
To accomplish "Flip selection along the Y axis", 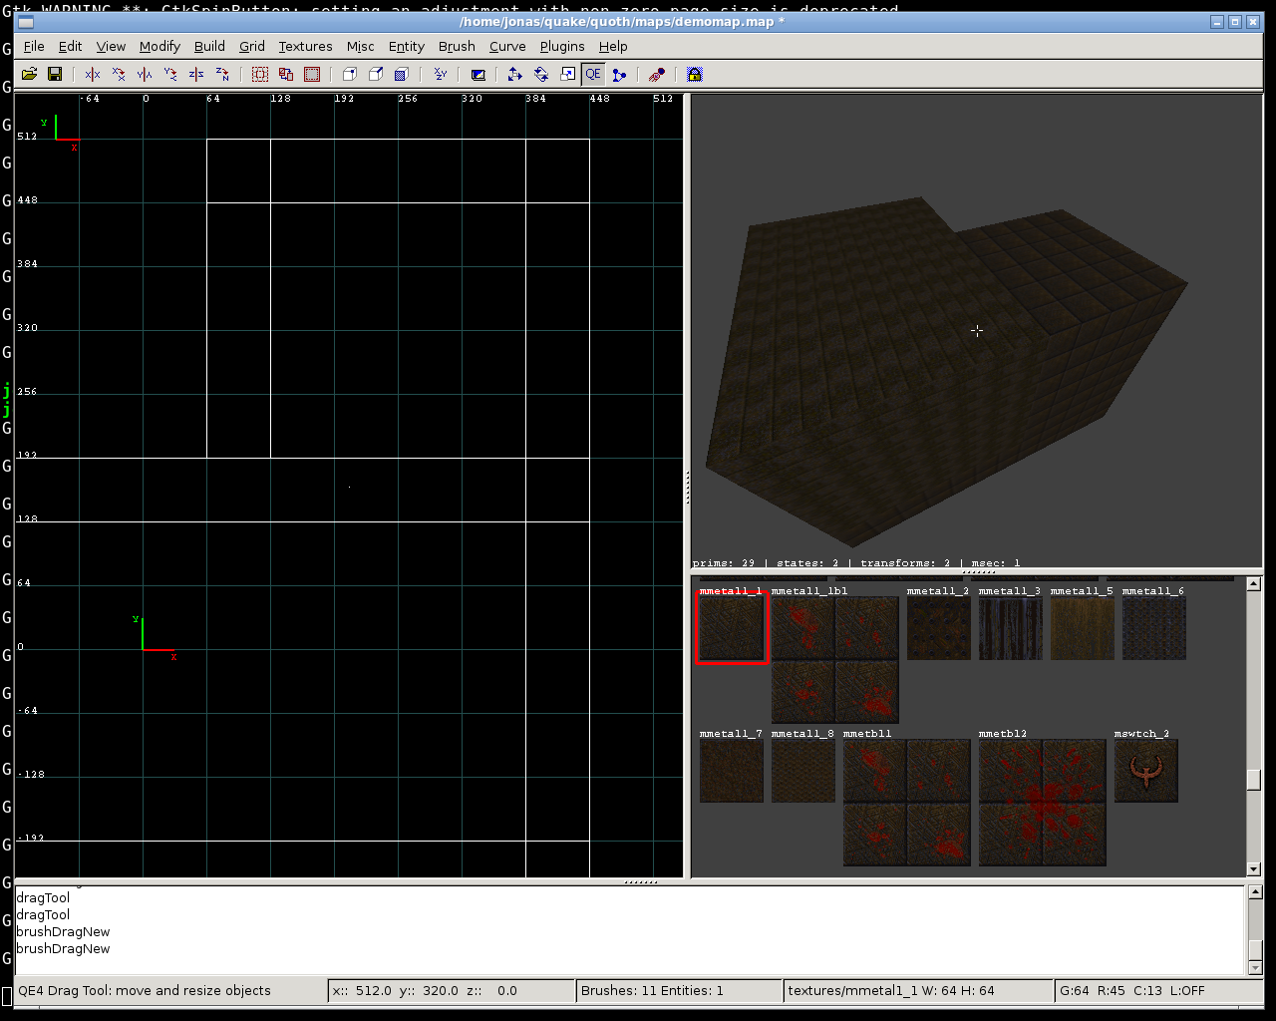I will [x=145, y=74].
